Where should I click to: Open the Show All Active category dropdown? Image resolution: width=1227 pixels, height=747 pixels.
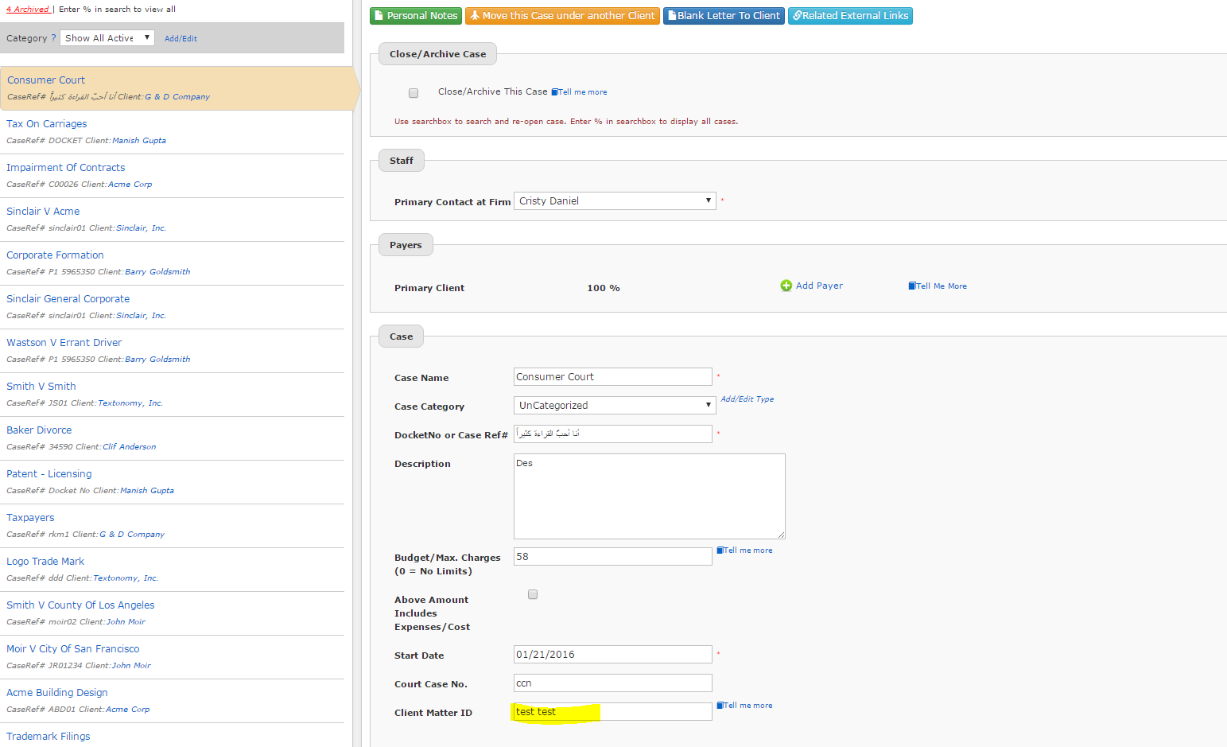coord(107,38)
